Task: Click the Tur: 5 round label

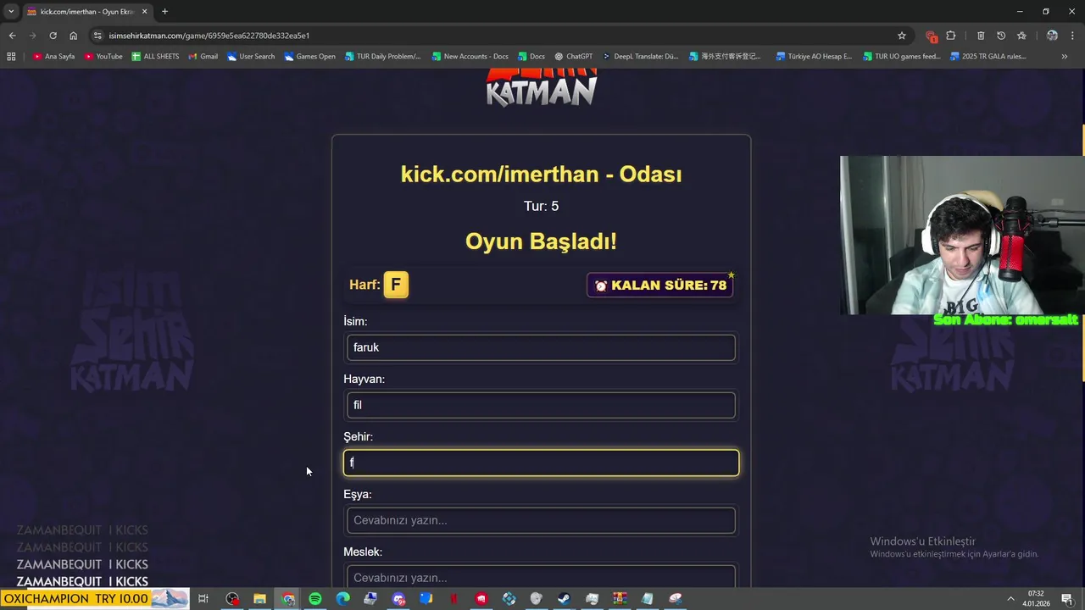Action: (x=541, y=206)
